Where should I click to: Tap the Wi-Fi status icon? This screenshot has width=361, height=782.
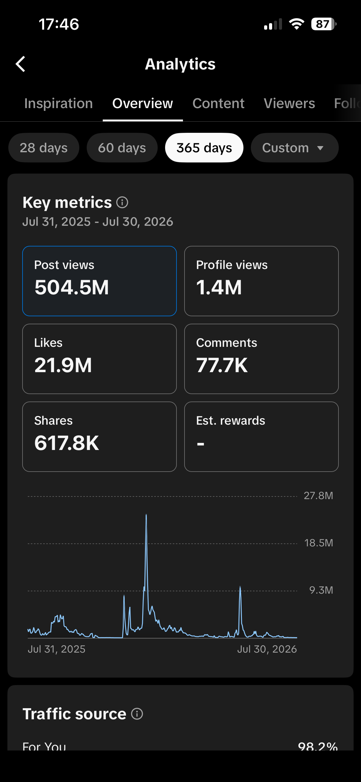click(297, 24)
